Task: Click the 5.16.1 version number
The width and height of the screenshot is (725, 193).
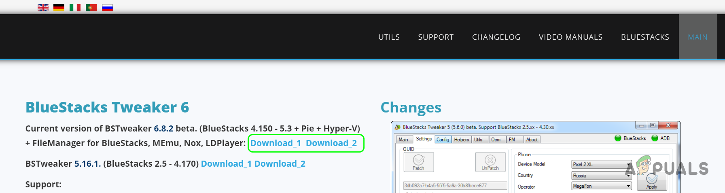Action: (87, 164)
